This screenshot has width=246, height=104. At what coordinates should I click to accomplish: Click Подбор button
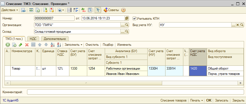[108, 45]
